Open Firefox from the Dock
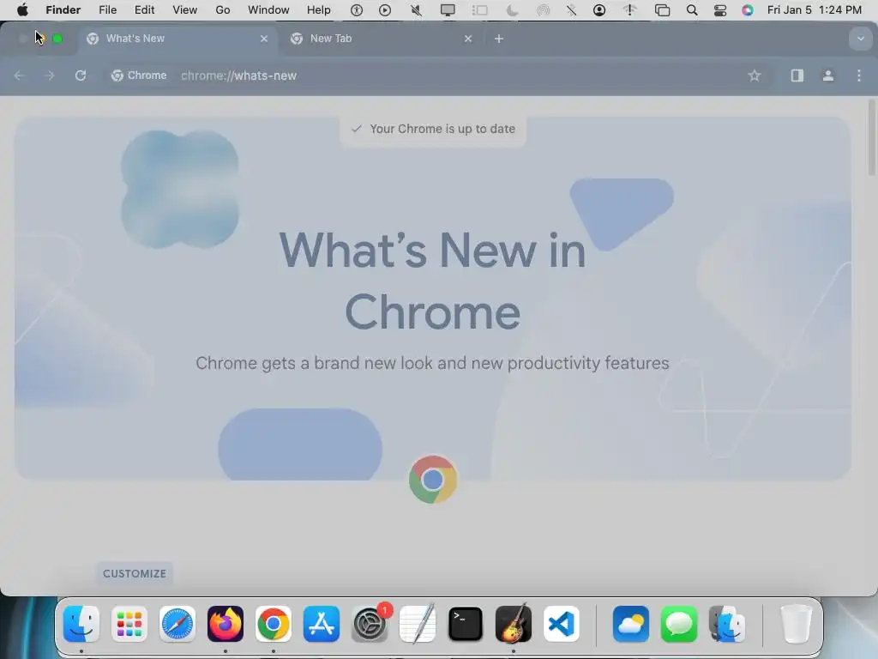878x659 pixels. tap(226, 624)
